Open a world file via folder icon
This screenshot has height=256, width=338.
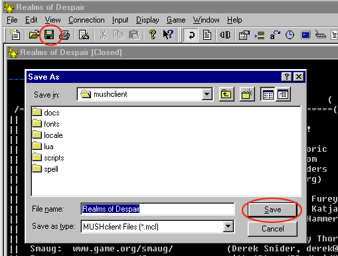click(x=34, y=35)
